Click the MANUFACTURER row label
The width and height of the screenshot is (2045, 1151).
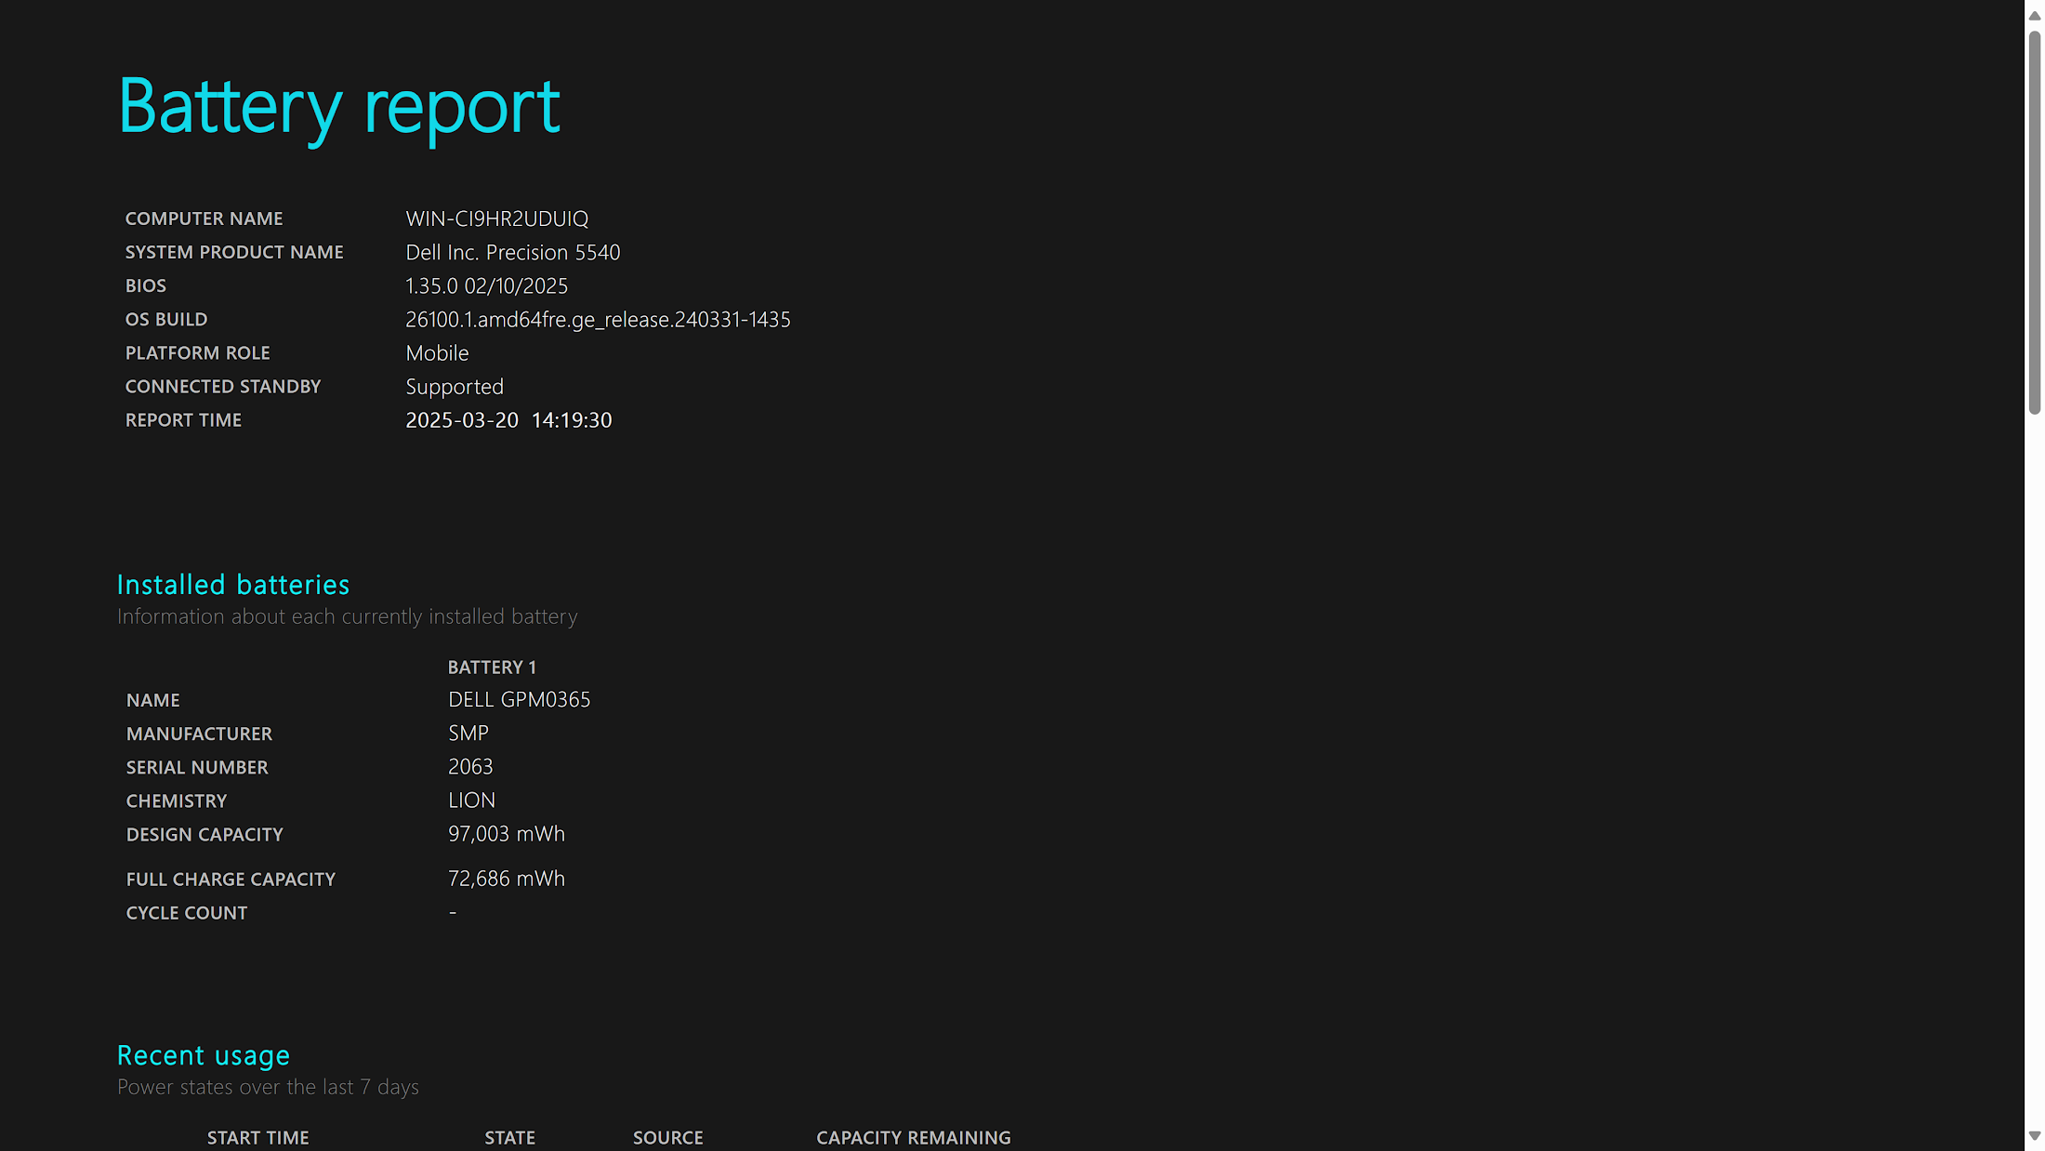[200, 734]
